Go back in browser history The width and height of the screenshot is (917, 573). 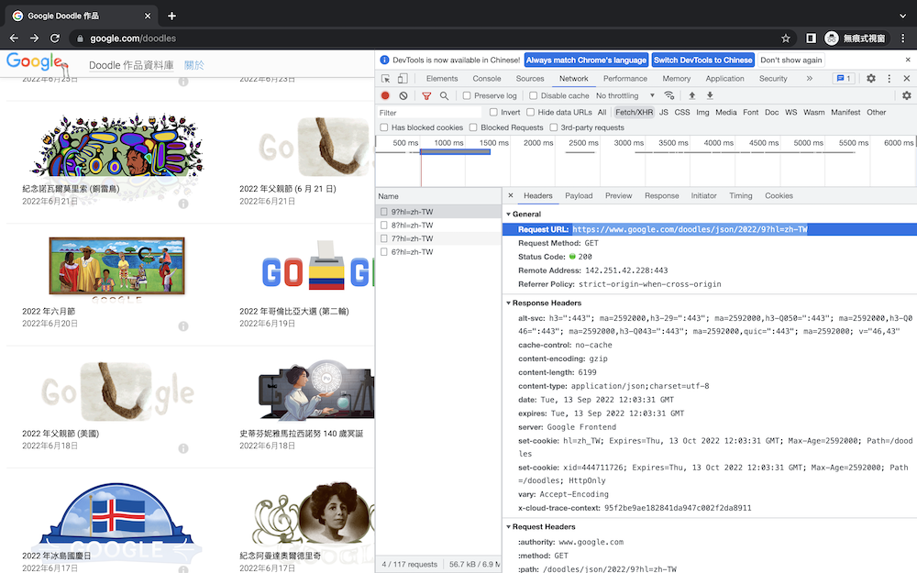(x=14, y=38)
